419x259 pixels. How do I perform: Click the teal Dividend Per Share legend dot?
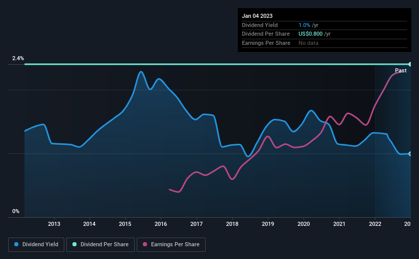(x=75, y=244)
